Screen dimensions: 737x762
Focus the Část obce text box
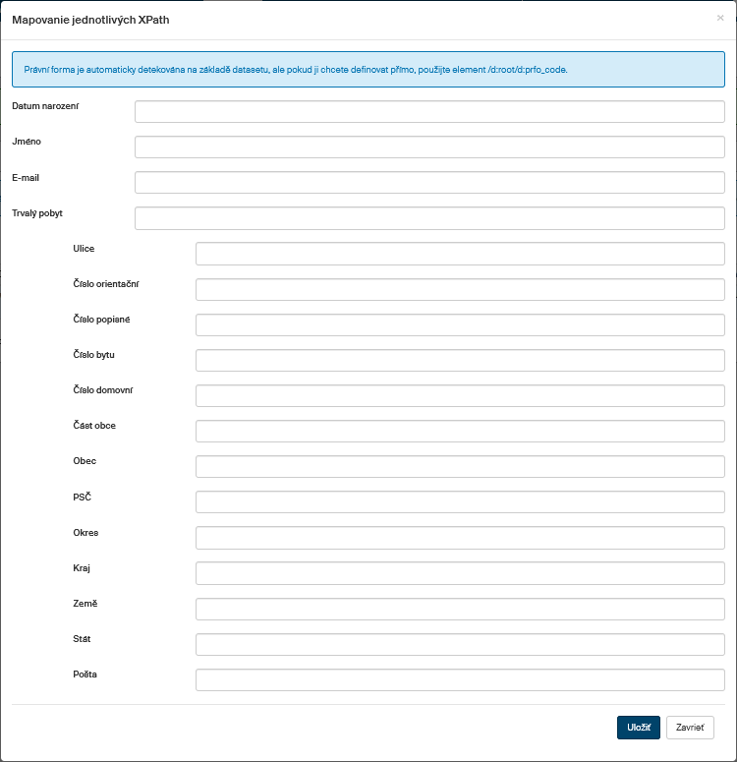460,431
